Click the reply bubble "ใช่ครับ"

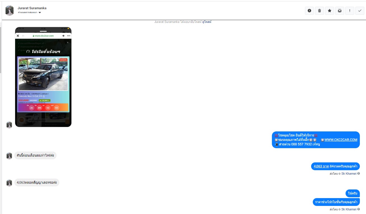(x=353, y=193)
